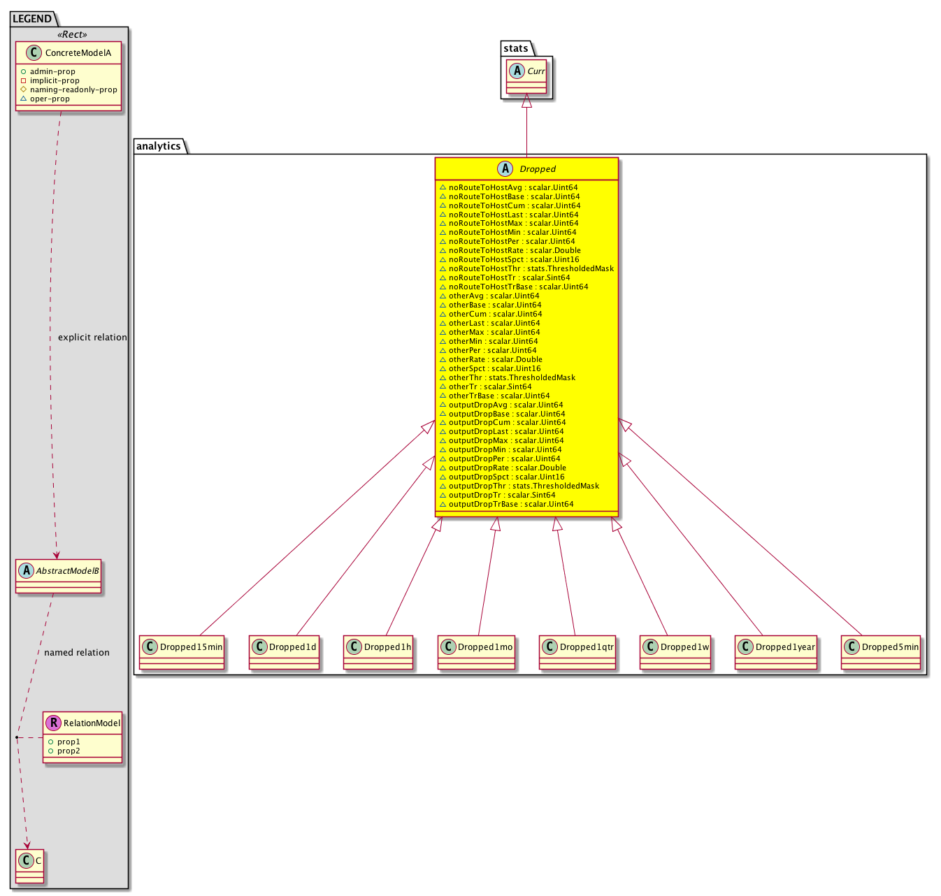Click the Dropped1w class name
Image resolution: width=941 pixels, height=896 pixels.
click(x=684, y=647)
